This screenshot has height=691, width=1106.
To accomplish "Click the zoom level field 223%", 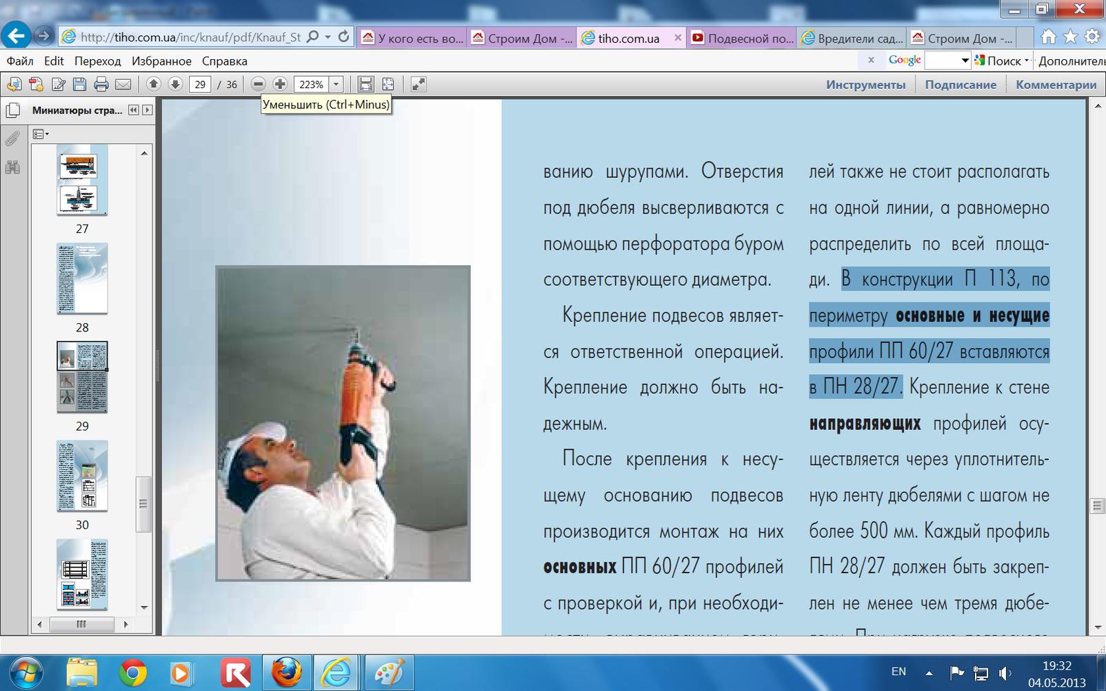I will (311, 84).
